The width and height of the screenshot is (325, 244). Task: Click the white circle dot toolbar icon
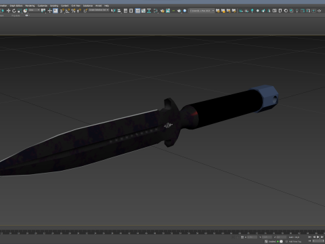point(257,11)
